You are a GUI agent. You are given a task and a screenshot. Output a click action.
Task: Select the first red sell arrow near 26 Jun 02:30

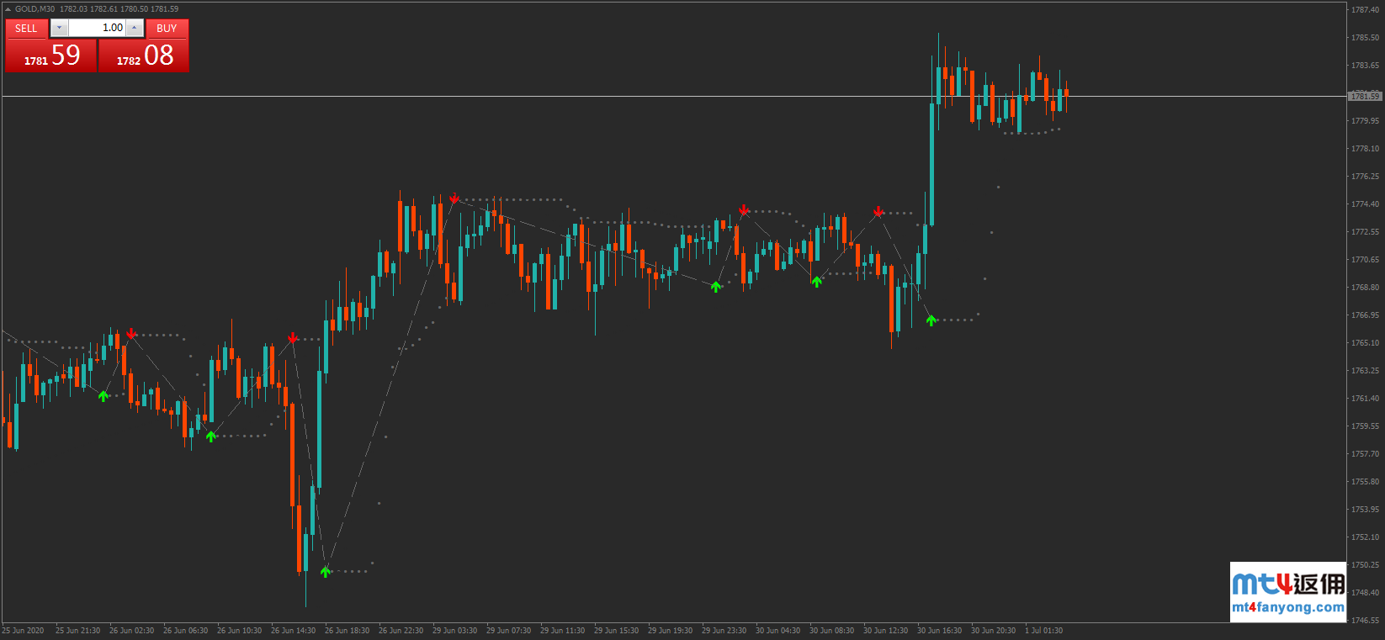click(x=131, y=334)
